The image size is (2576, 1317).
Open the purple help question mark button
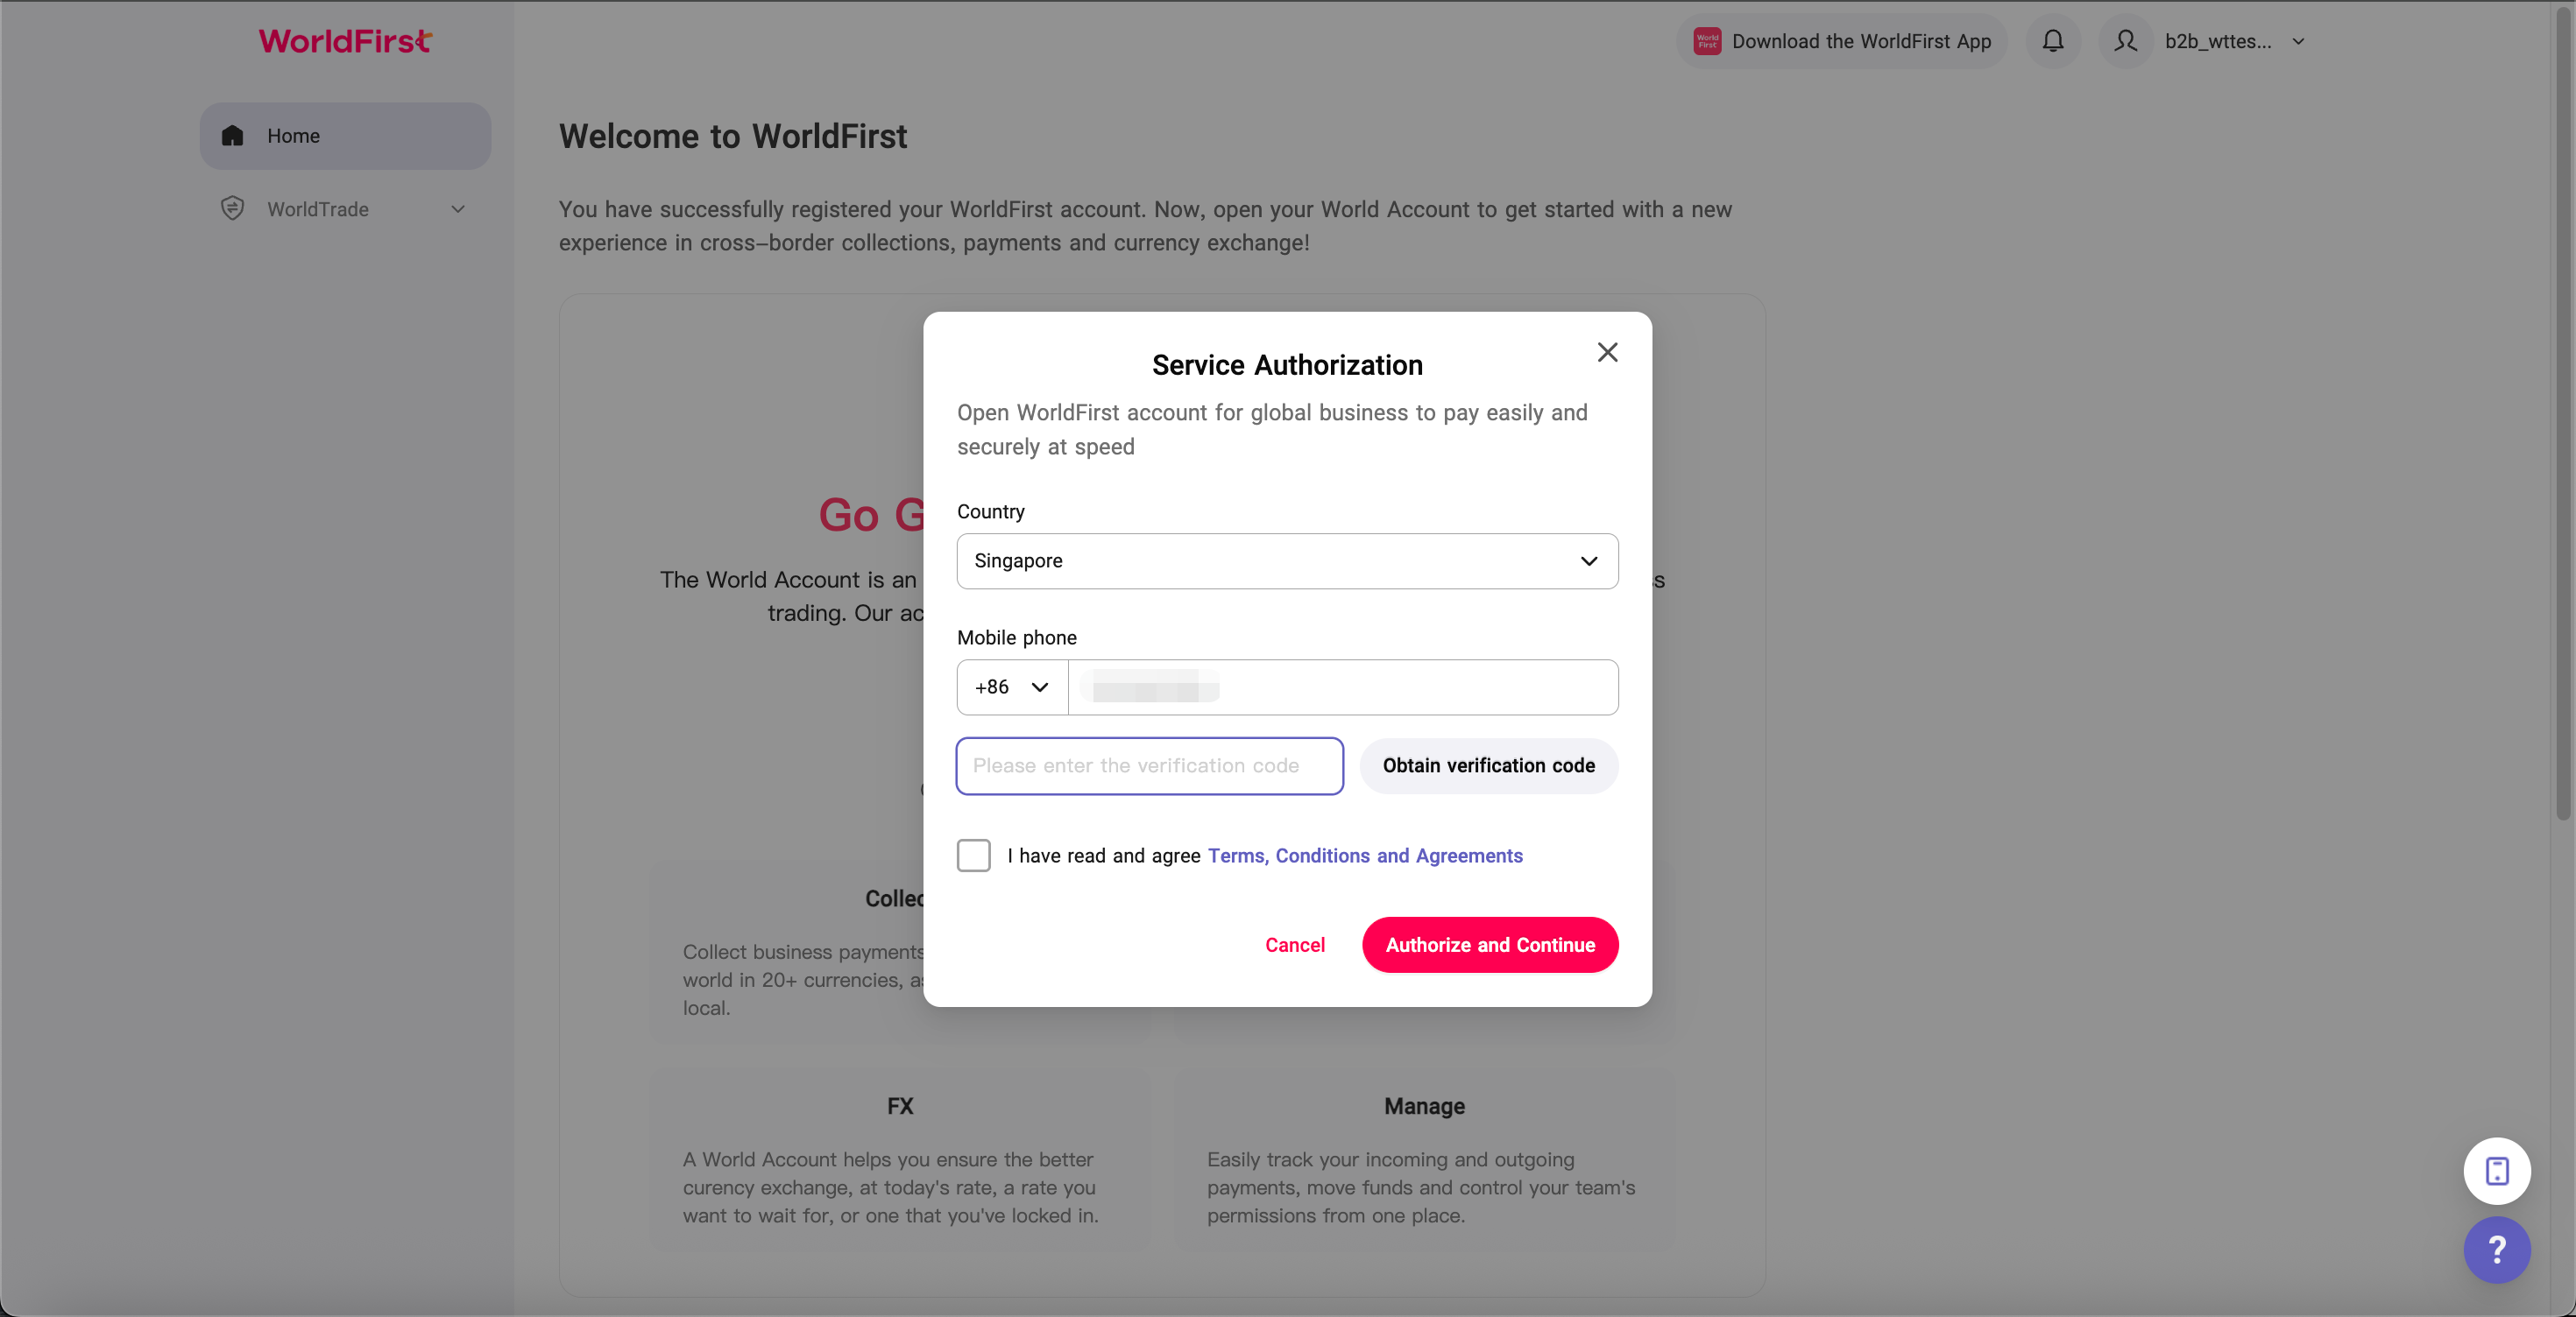(x=2497, y=1249)
